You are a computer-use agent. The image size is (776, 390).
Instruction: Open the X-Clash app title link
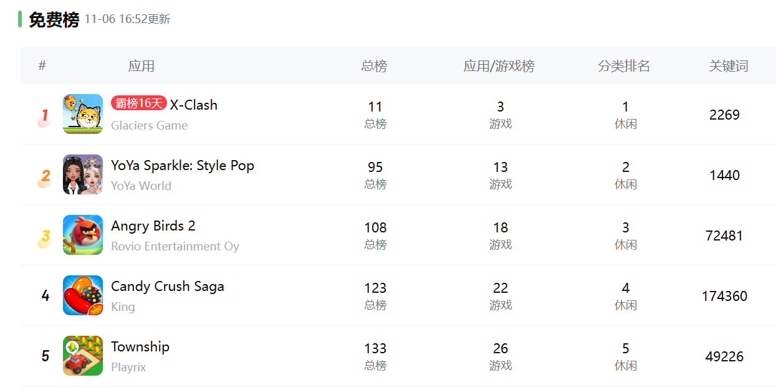click(194, 105)
